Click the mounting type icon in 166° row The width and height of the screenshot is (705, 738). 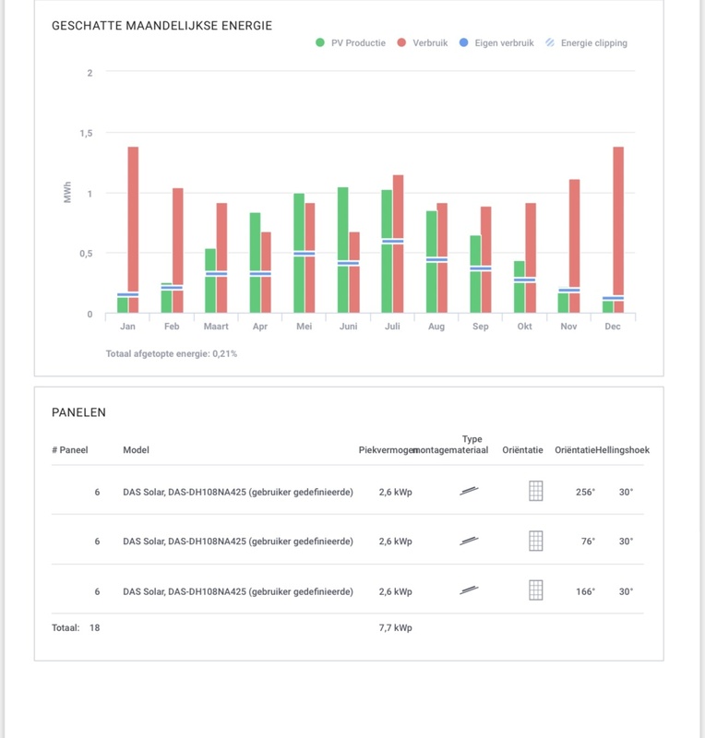pyautogui.click(x=469, y=589)
